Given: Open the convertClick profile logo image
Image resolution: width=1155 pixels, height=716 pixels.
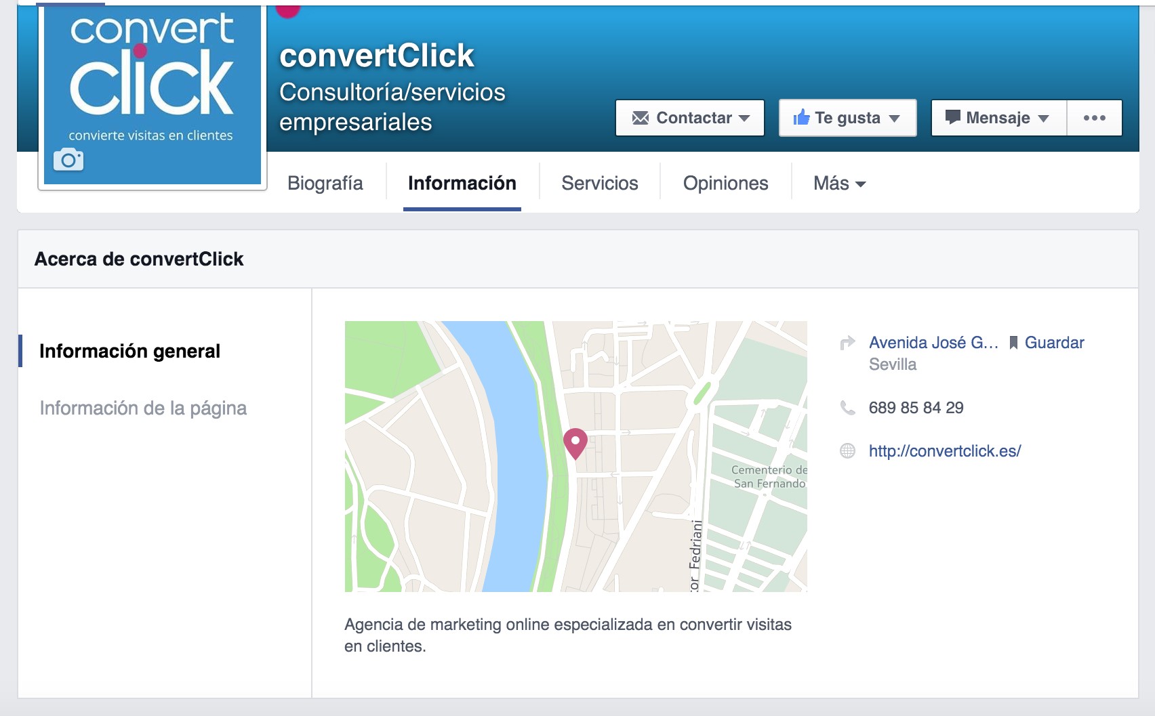Looking at the screenshot, I should (x=153, y=95).
